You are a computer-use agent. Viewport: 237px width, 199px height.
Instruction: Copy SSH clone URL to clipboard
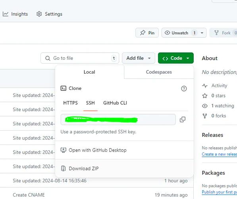pyautogui.click(x=183, y=119)
